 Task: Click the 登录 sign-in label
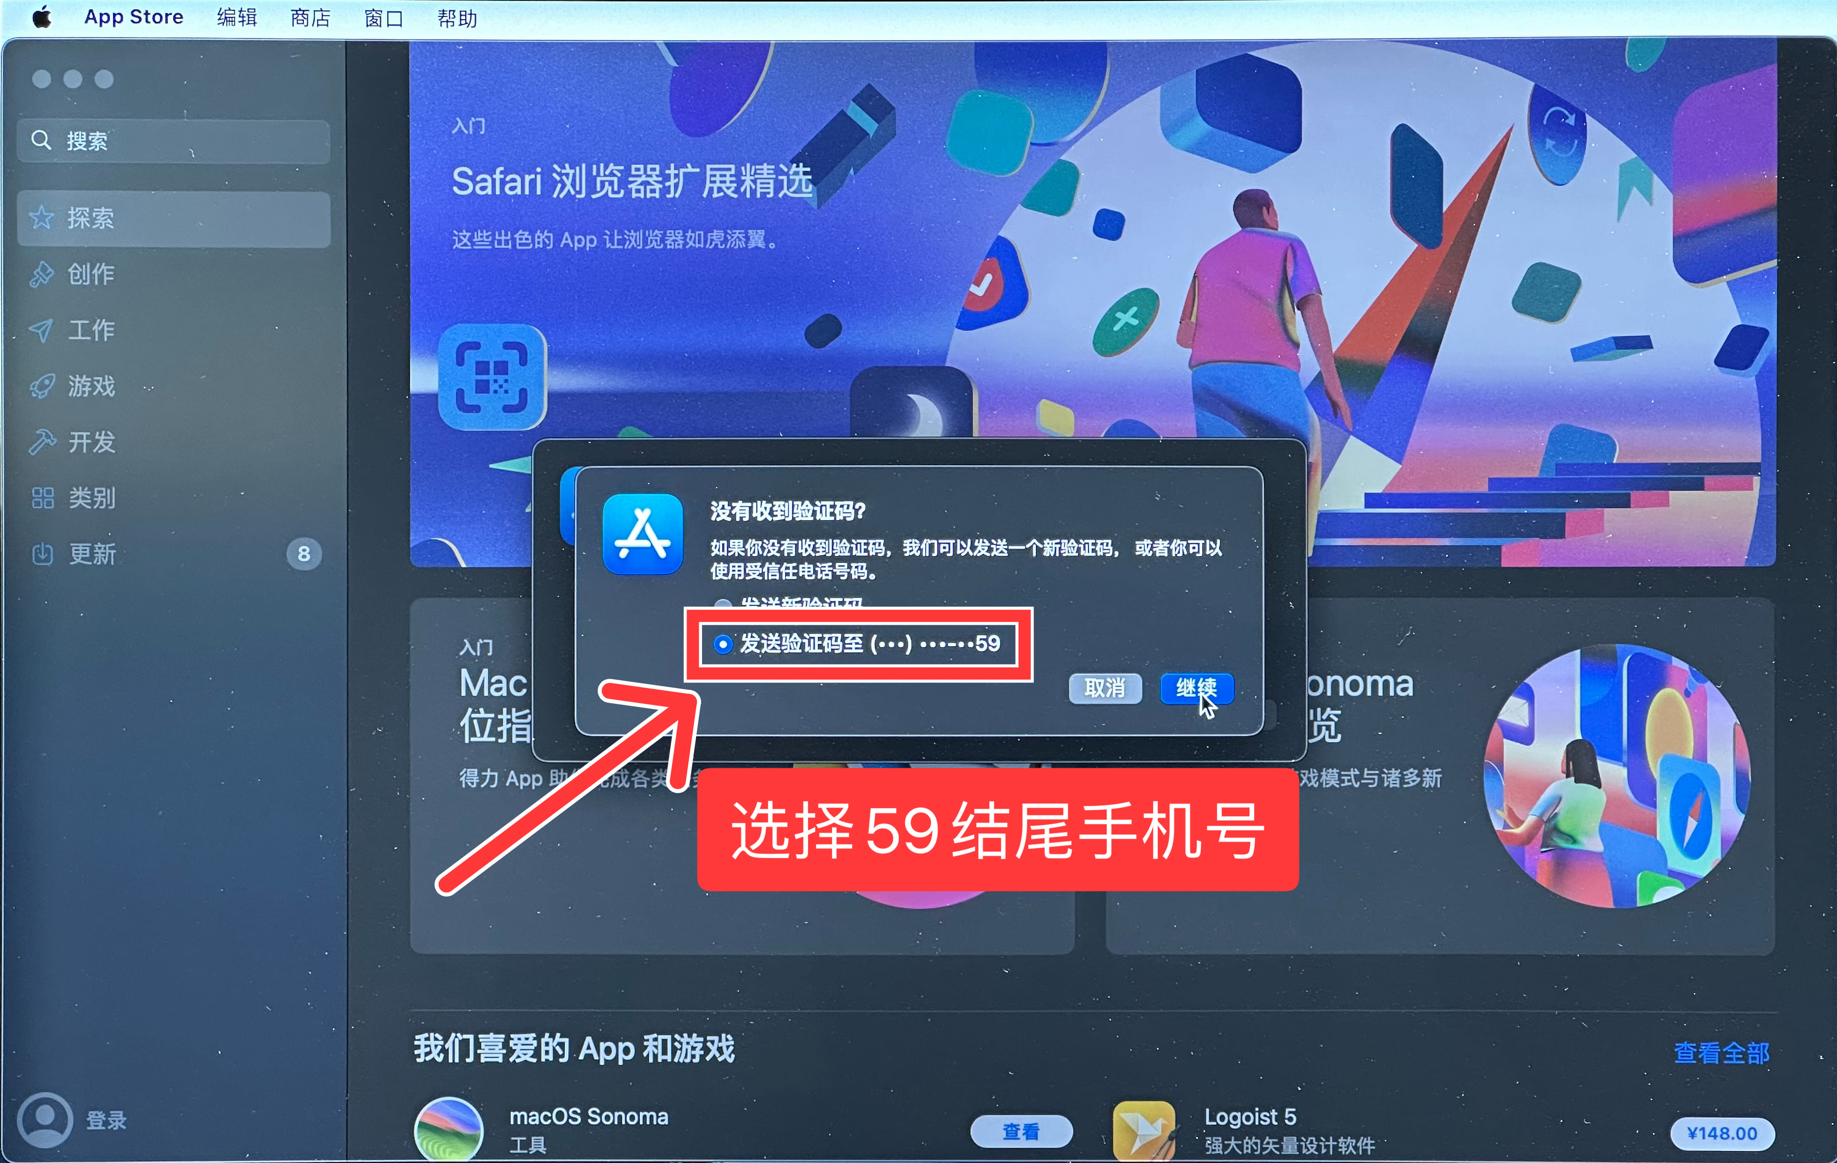pos(106,1120)
